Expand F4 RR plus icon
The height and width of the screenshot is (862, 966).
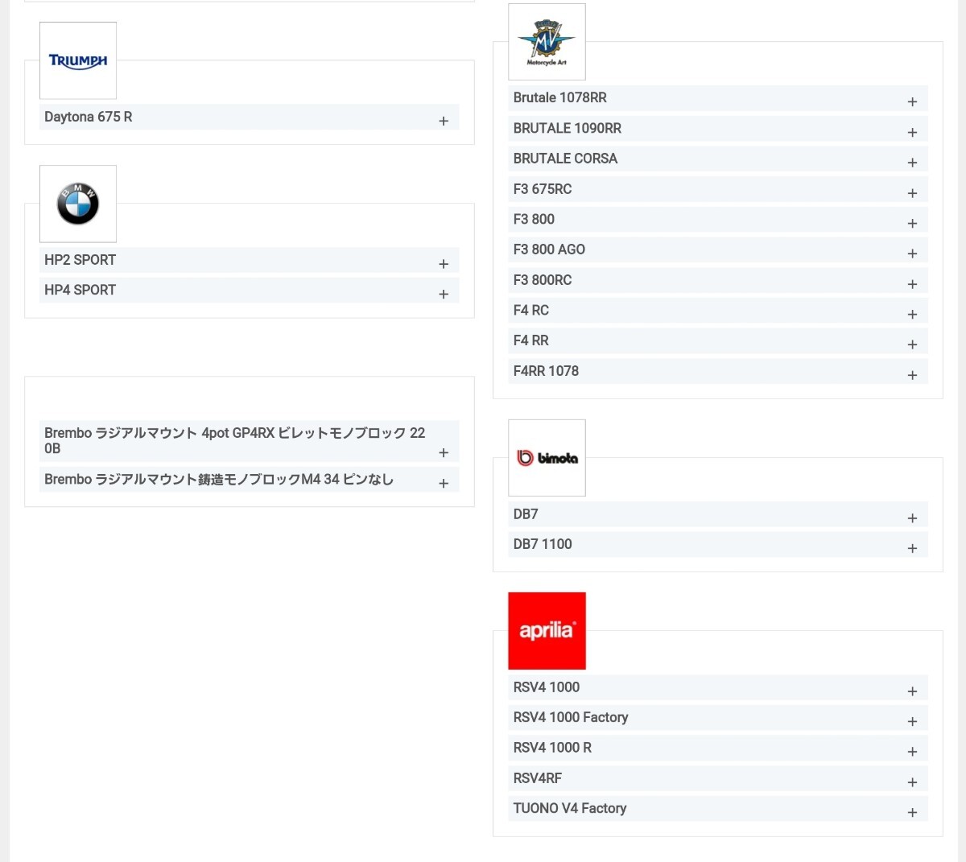tap(912, 344)
